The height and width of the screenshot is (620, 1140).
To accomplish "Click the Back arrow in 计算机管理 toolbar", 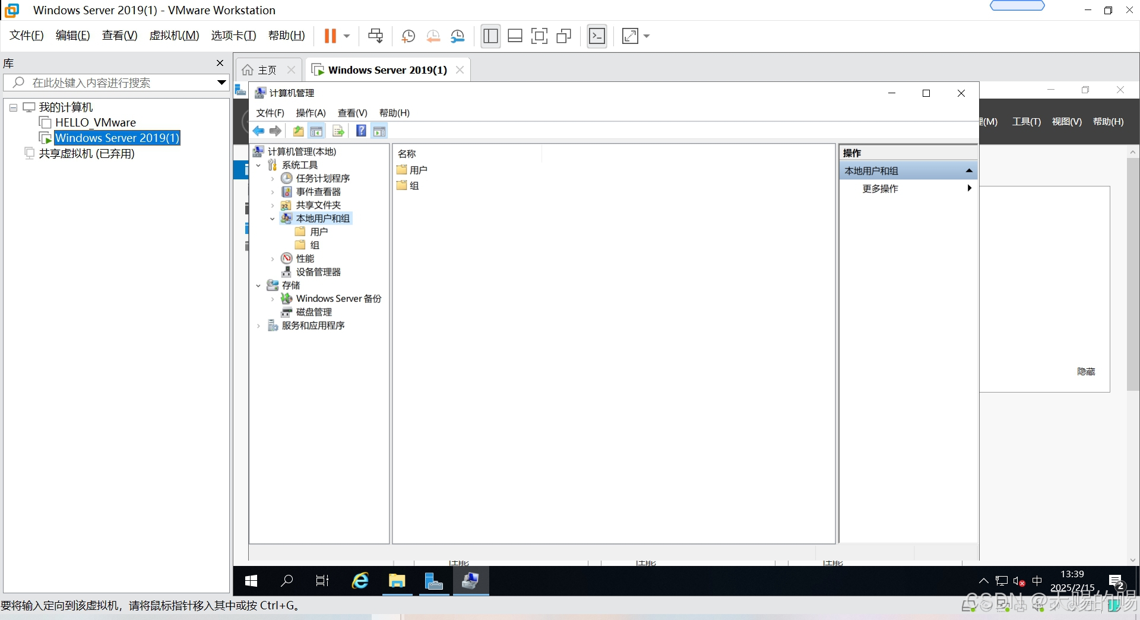I will [x=259, y=131].
